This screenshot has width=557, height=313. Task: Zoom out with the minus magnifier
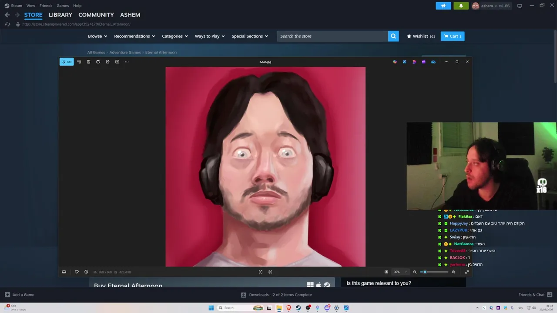click(415, 272)
